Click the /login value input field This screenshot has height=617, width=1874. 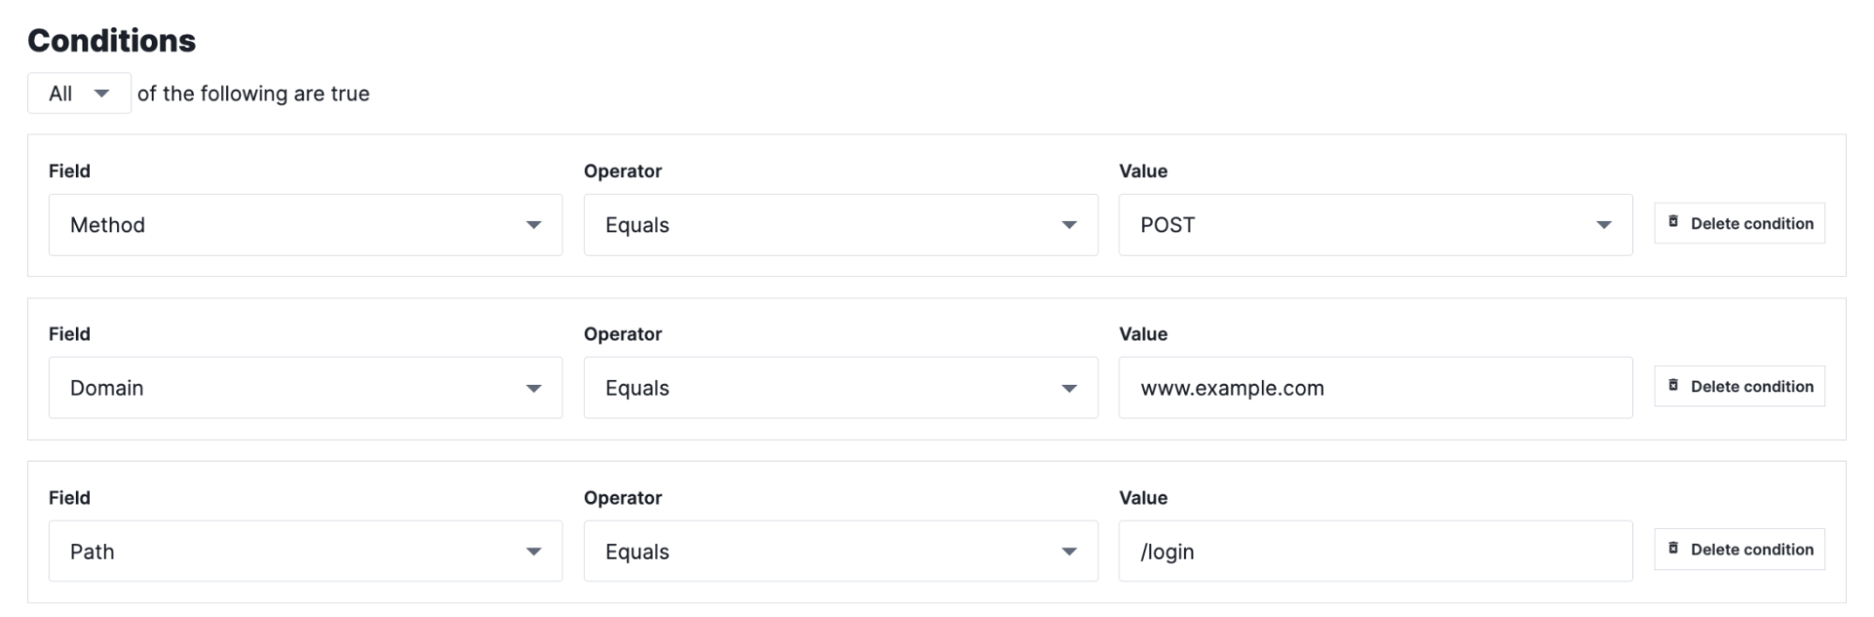(1374, 551)
